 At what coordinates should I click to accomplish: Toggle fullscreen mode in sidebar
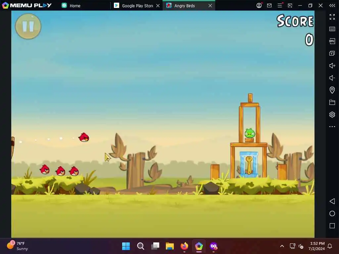(332, 17)
